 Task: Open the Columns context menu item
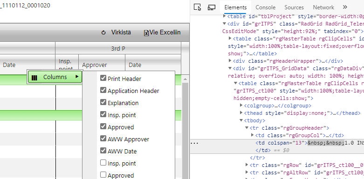click(x=55, y=77)
